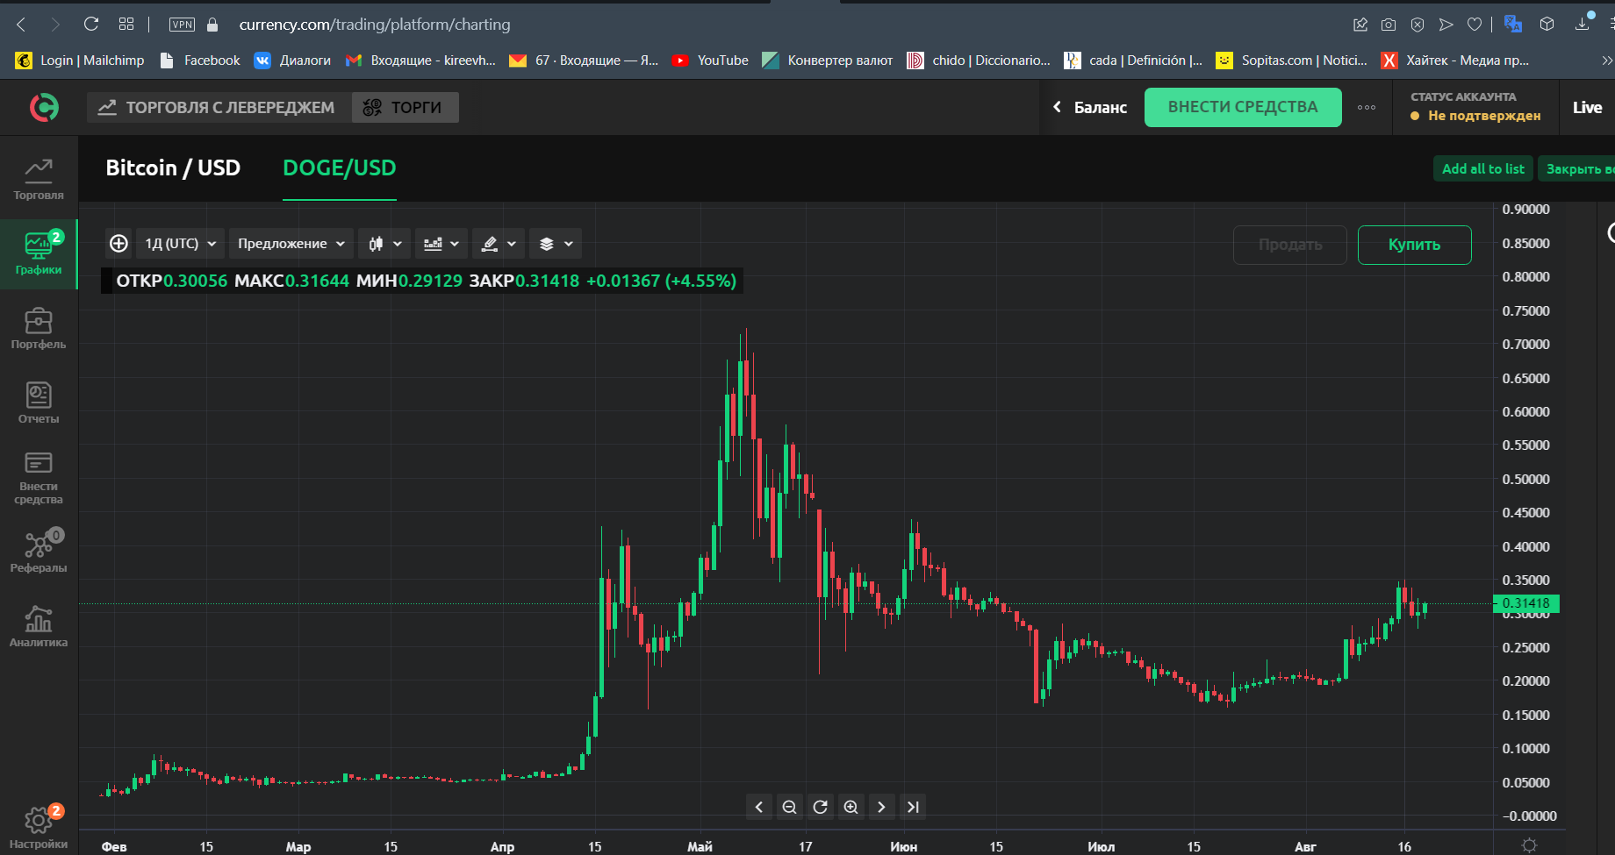1615x855 pixels.
Task: Open the YouTube bookmark
Action: [710, 61]
